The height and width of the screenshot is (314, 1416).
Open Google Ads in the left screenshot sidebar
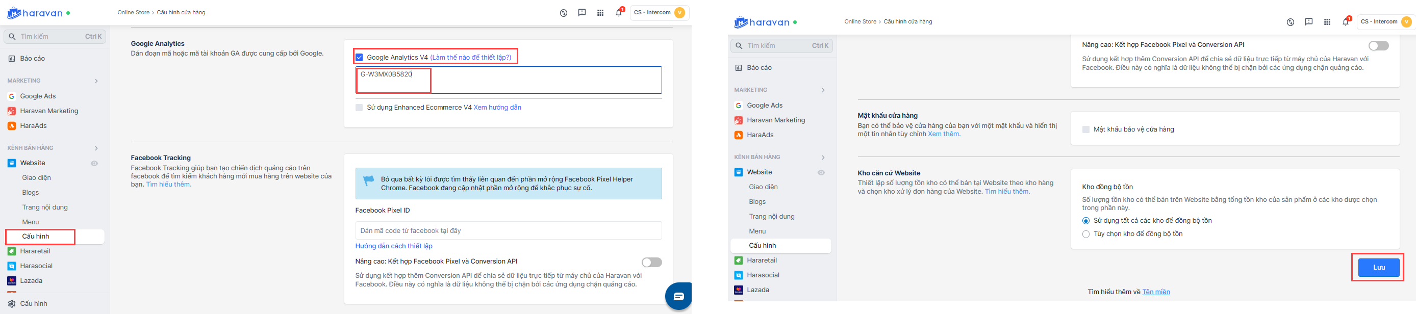(37, 96)
